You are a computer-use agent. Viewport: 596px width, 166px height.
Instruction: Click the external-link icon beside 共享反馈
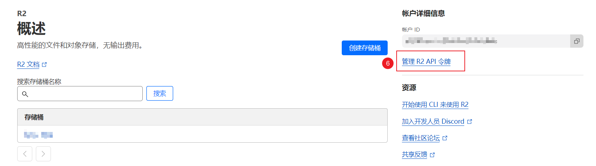tap(432, 155)
